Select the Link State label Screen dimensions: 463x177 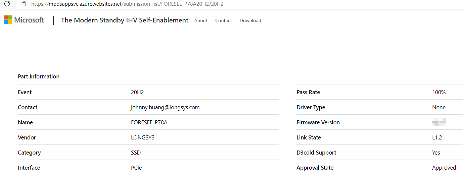point(309,137)
